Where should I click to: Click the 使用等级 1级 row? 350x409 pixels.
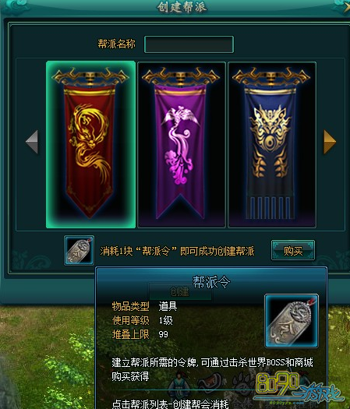pyautogui.click(x=142, y=320)
